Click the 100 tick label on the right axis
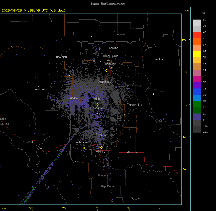Screen dimensions: 216x211 coord(184,40)
